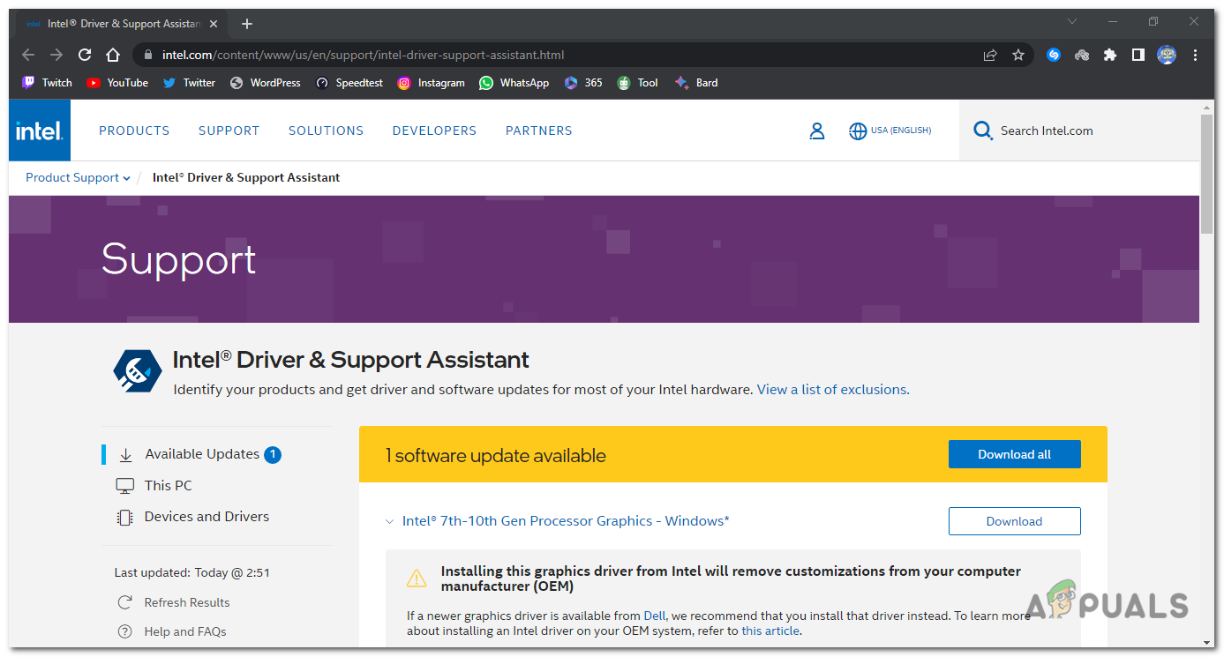Open Chrome's three-dot menu
Image resolution: width=1224 pixels, height=657 pixels.
[x=1196, y=55]
